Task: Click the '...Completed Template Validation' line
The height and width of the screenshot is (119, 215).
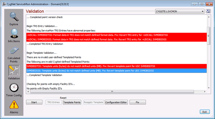Action: pyautogui.click(x=44, y=75)
